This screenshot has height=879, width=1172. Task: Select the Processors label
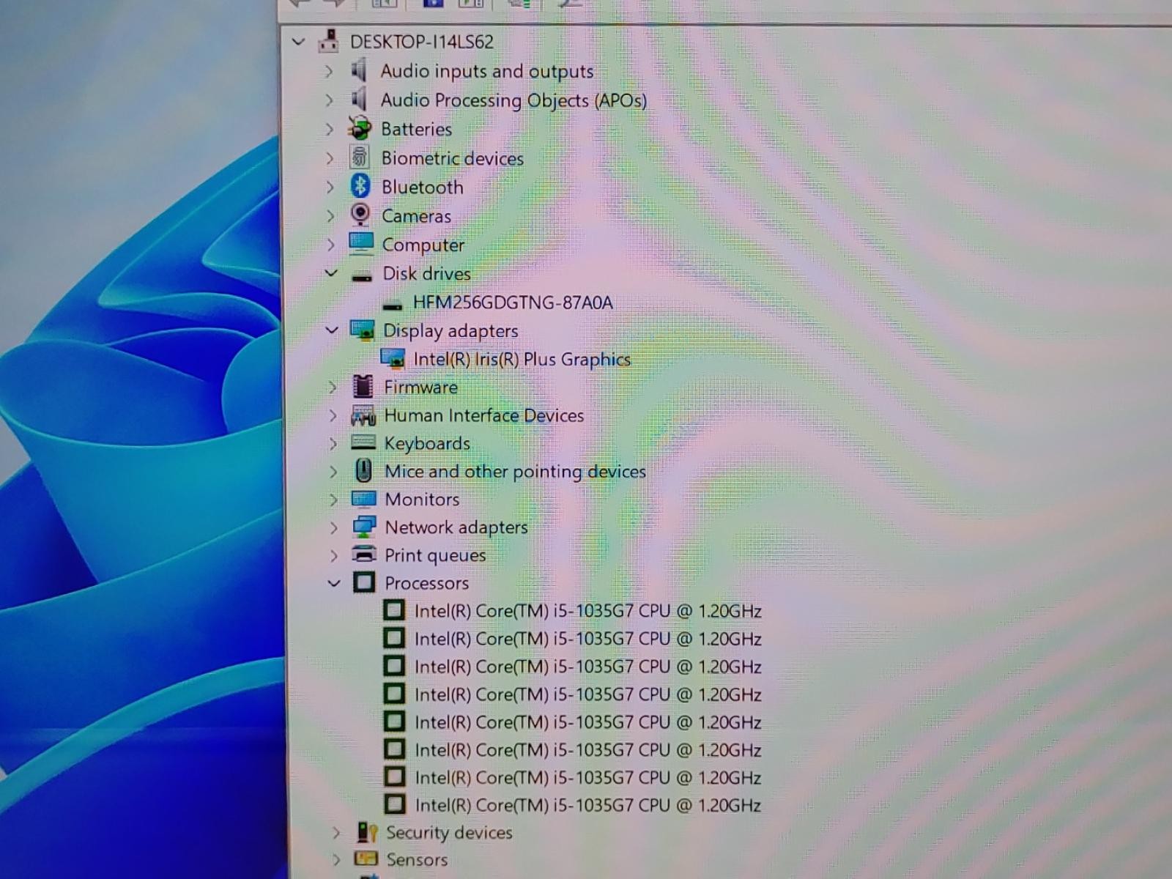point(427,583)
